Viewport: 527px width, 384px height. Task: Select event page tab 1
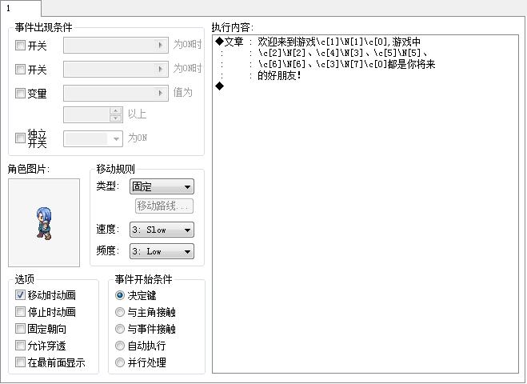(x=21, y=8)
